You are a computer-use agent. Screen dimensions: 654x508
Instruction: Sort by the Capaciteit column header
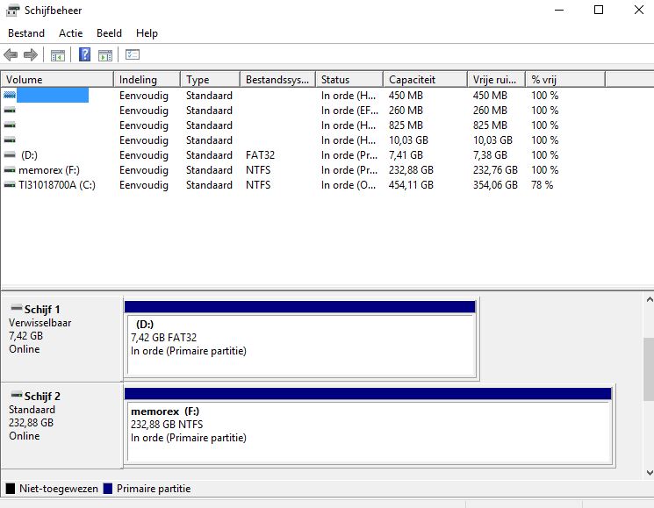tap(425, 79)
